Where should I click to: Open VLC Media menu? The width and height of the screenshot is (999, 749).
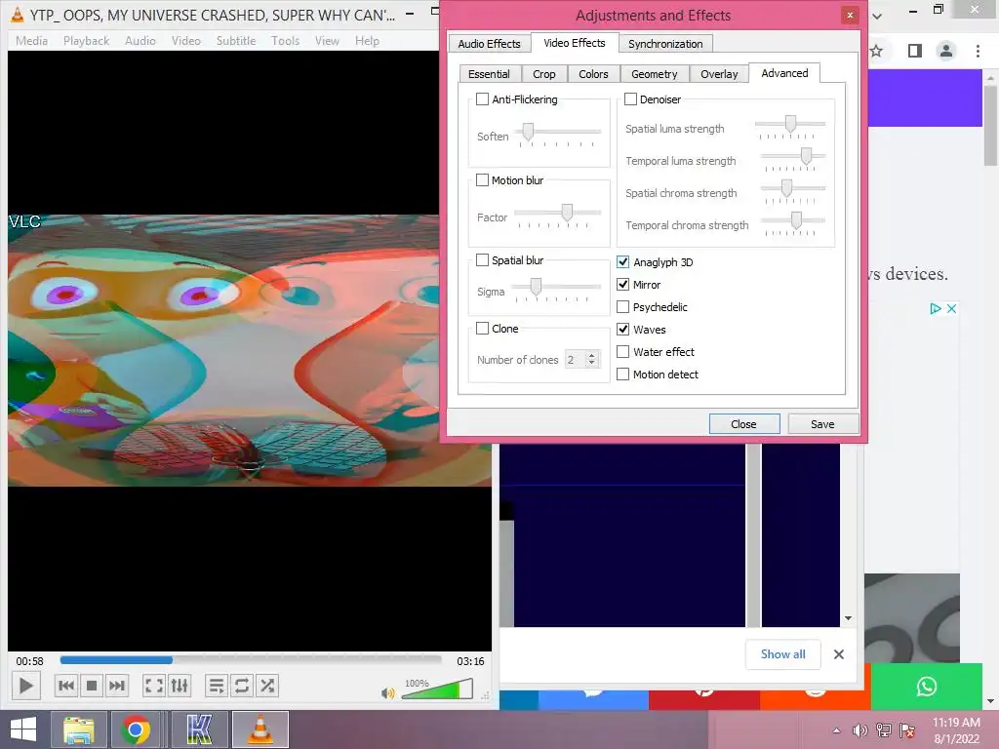point(32,41)
